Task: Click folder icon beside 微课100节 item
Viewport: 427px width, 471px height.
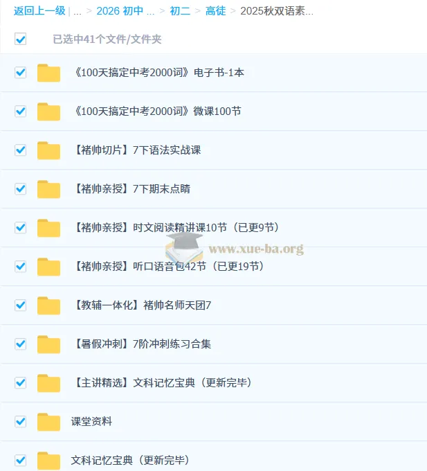Action: pyautogui.click(x=48, y=112)
